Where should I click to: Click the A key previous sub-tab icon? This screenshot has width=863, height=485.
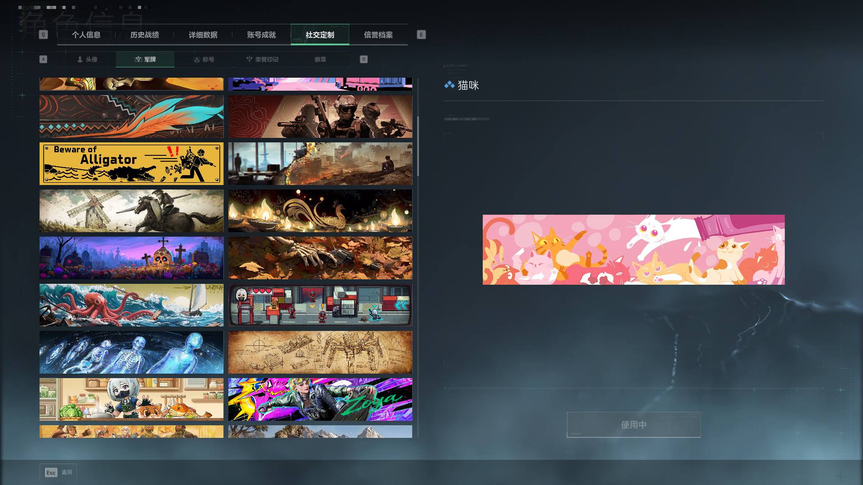pos(43,59)
